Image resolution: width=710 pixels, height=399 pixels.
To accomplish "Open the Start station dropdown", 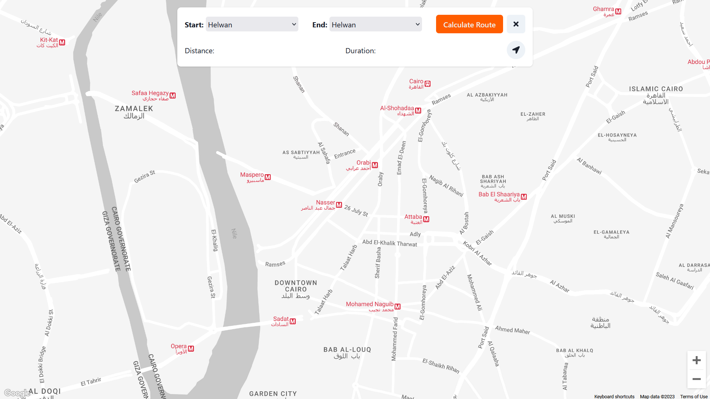I will (252, 24).
